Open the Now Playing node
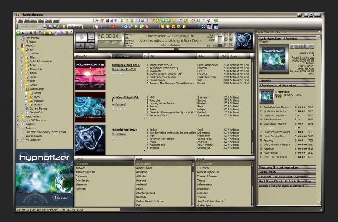Viewport: 338px width, 222px height. tap(32, 37)
